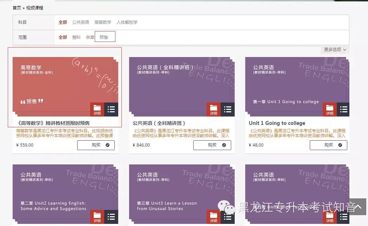Click 高等数学 course description text
Viewport: 368px width, 226px height.
click(x=65, y=133)
